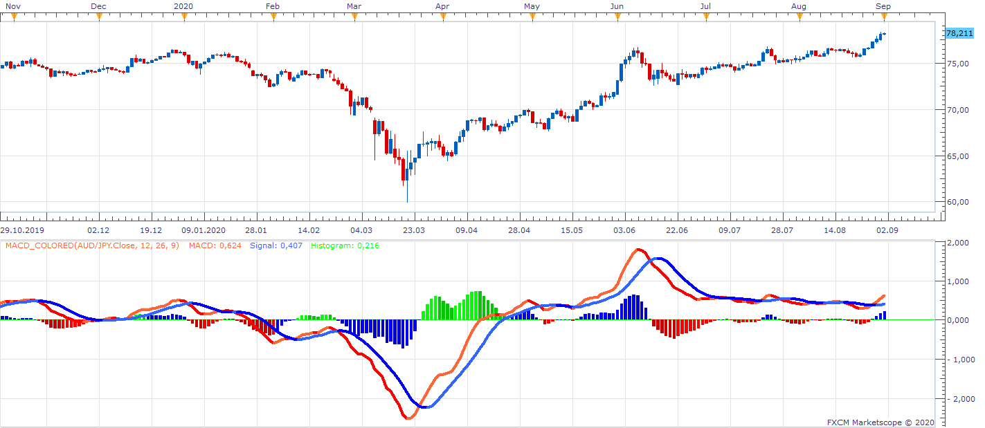The width and height of the screenshot is (985, 428).
Task: Click the 09.07 date label
Action: coord(730,231)
